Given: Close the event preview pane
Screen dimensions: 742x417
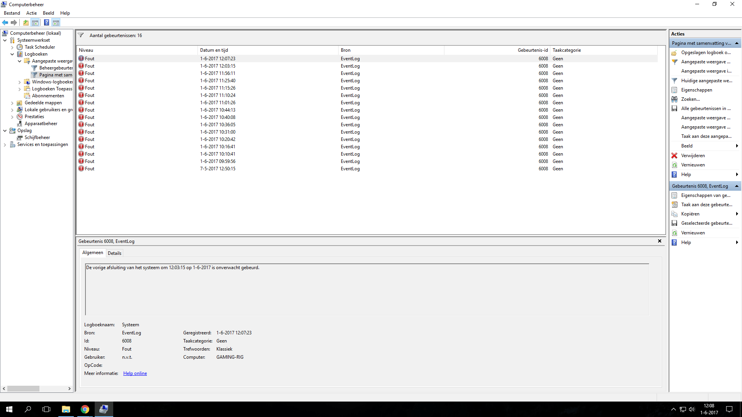Looking at the screenshot, I should [x=660, y=241].
